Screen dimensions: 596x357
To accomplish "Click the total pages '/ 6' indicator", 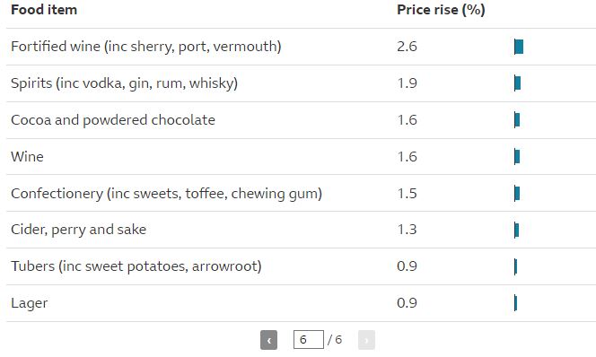I will pos(335,340).
